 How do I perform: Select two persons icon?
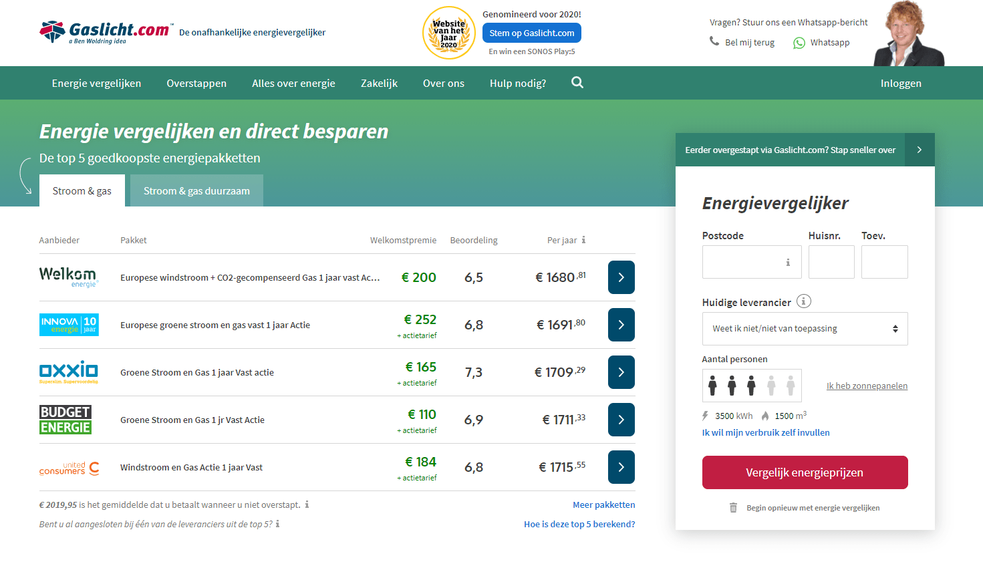[732, 386]
